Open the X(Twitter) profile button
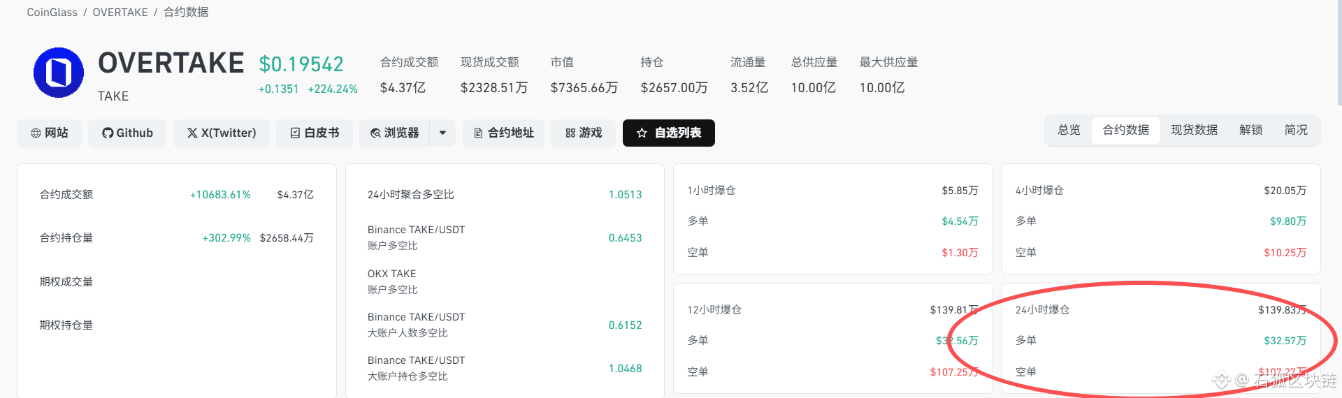Viewport: 1342px width, 398px height. tap(222, 133)
